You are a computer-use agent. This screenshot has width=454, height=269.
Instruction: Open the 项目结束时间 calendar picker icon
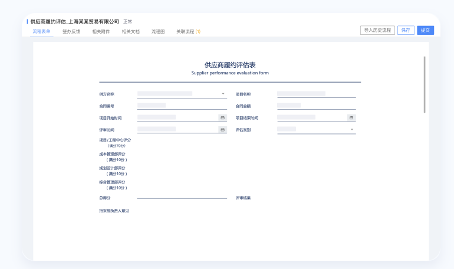tap(351, 117)
